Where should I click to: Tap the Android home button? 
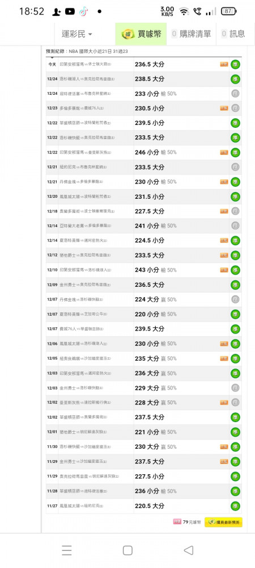point(127,550)
